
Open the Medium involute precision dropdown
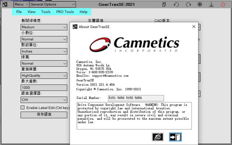tap(44, 27)
